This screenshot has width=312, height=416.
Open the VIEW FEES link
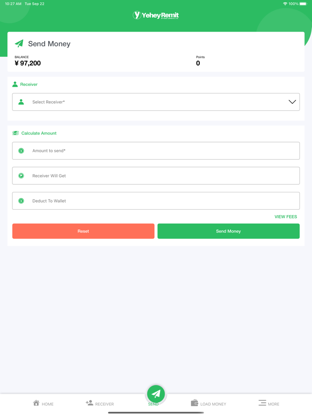286,217
